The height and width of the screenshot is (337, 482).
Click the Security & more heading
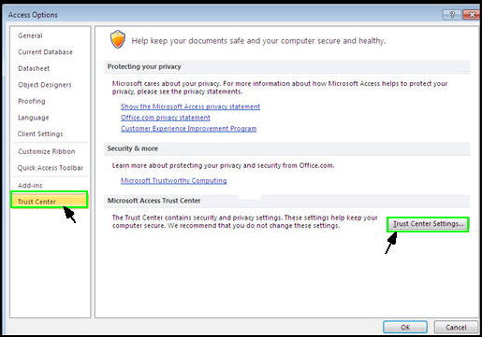(x=133, y=148)
